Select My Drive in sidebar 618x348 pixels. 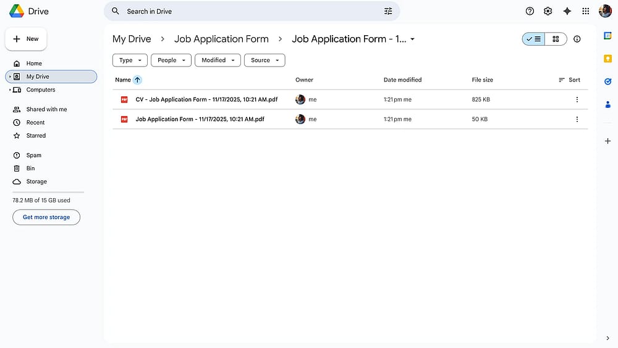click(x=51, y=77)
